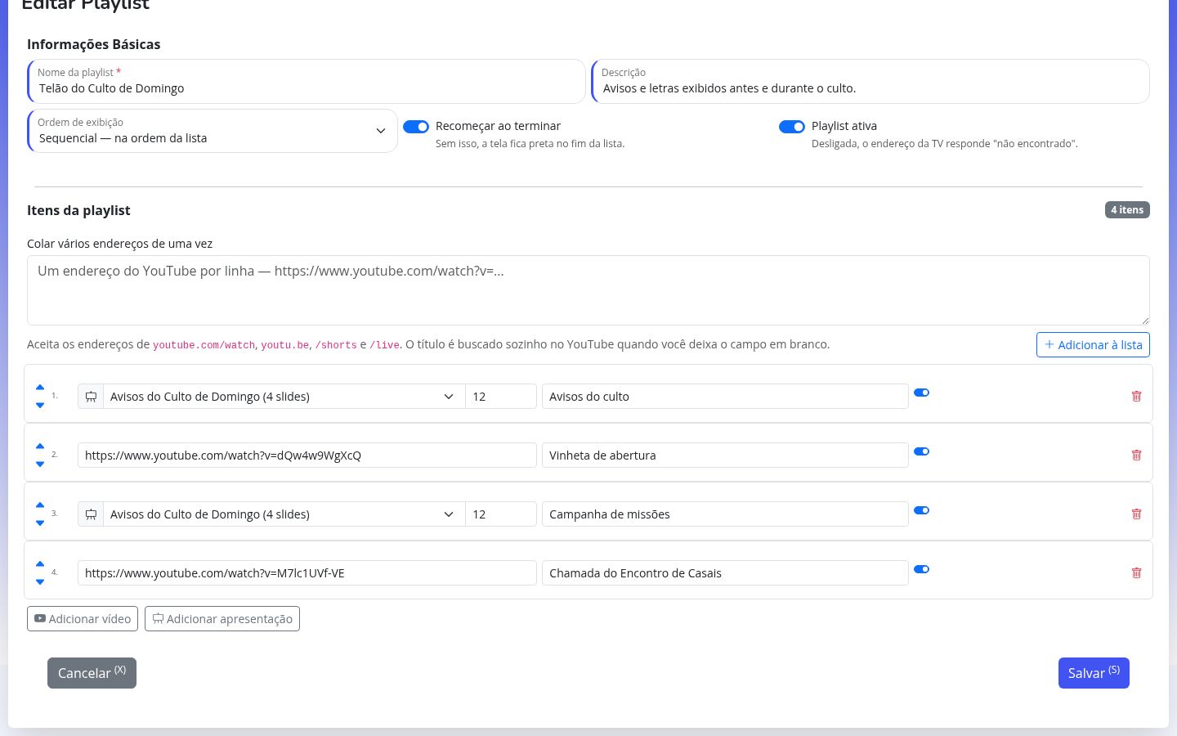Move 'Chamada do Encontro de Casais' down

click(40, 581)
